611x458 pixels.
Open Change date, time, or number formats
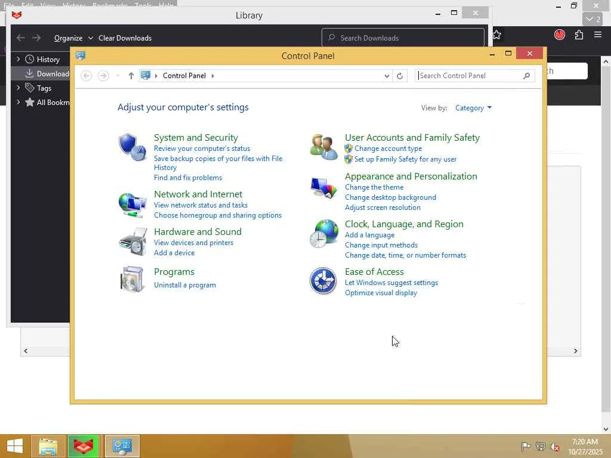[405, 255]
